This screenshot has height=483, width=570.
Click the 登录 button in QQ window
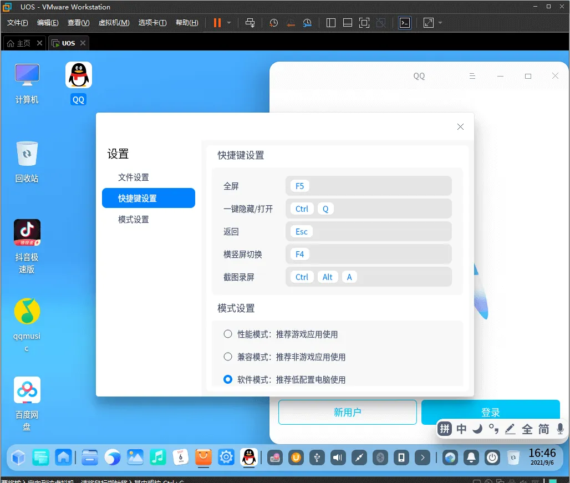point(490,412)
